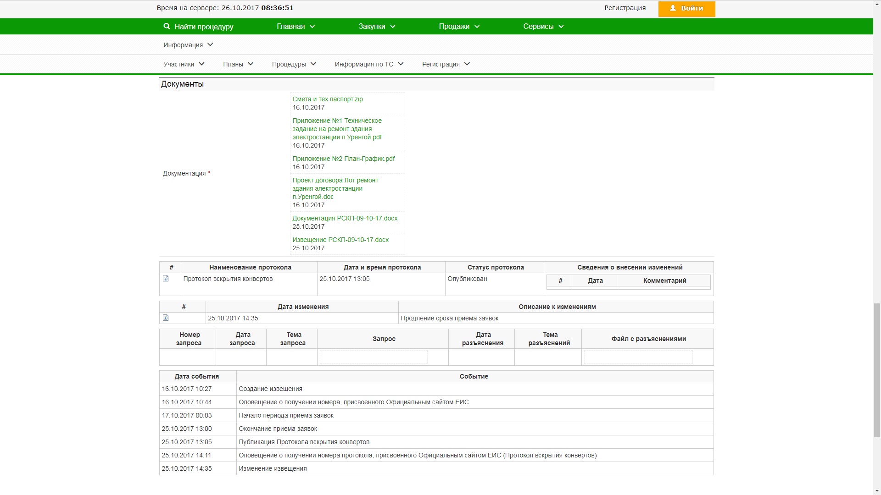Expand the Закупки dropdown menu
This screenshot has height=495, width=881.
point(377,27)
